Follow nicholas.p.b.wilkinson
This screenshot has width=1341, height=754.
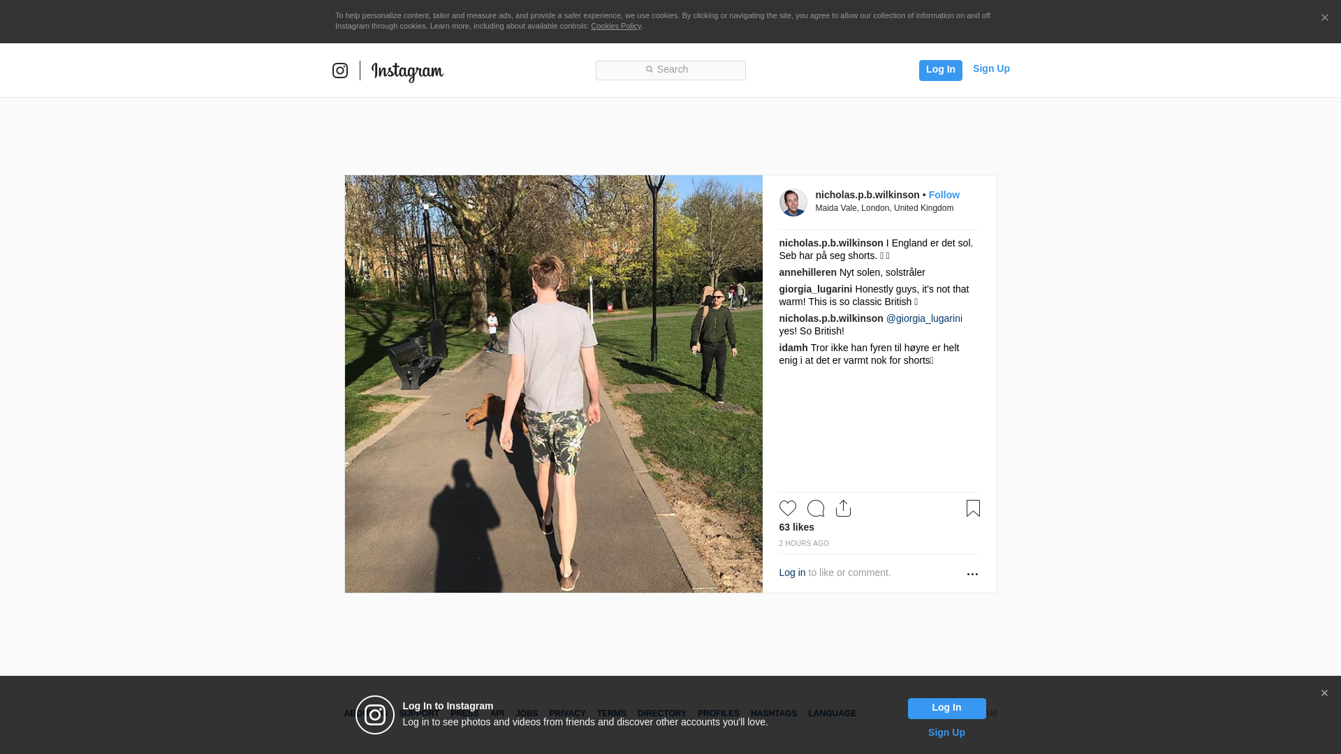(x=944, y=195)
